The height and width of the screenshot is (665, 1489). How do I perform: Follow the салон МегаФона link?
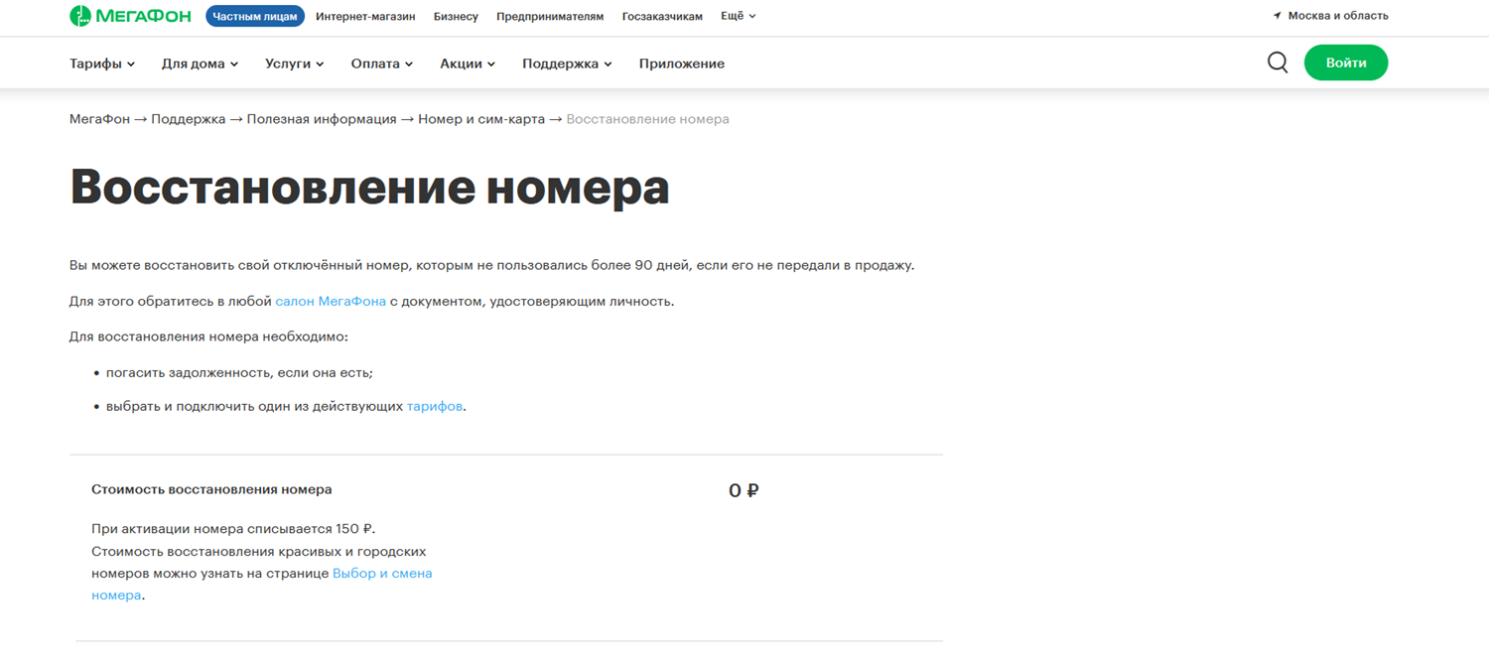[331, 301]
